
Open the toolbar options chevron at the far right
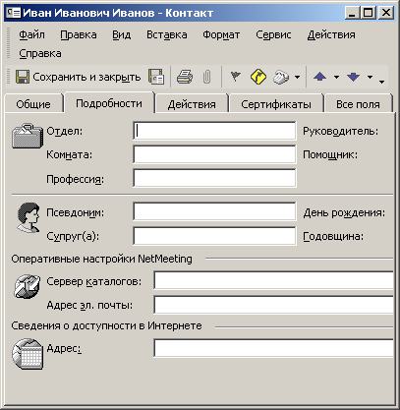pos(382,81)
